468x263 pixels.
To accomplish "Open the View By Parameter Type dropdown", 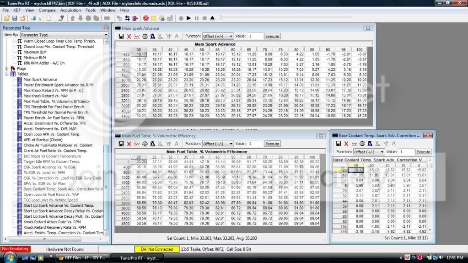I will (x=64, y=35).
